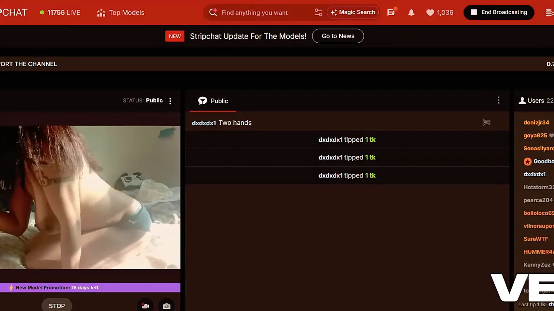The height and width of the screenshot is (311, 554).
Task: Click the Magic Search button
Action: [x=353, y=13]
